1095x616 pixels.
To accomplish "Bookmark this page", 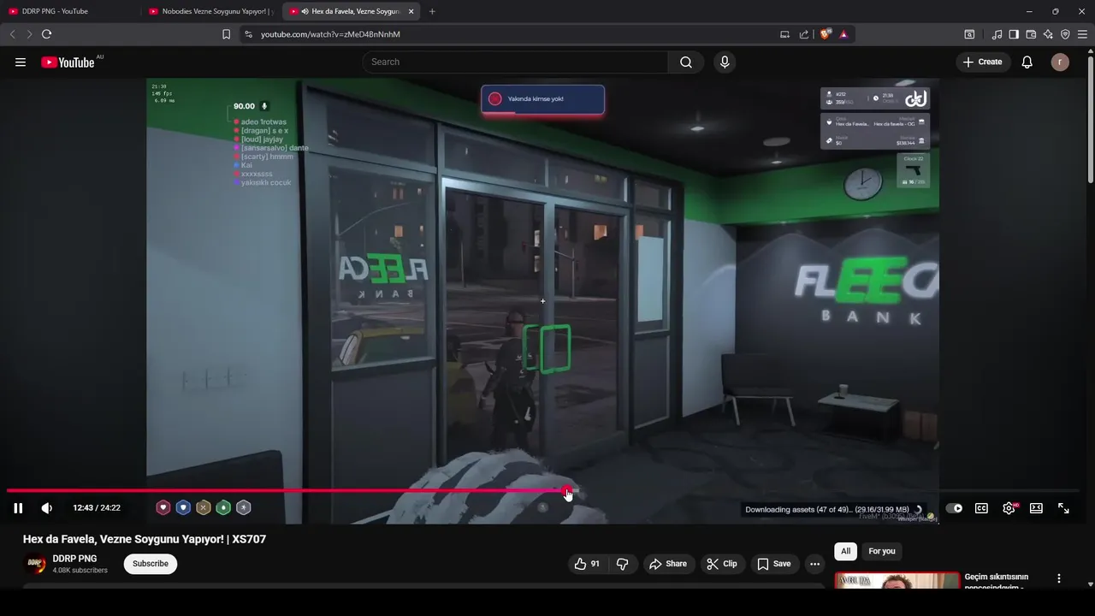I will (x=226, y=34).
